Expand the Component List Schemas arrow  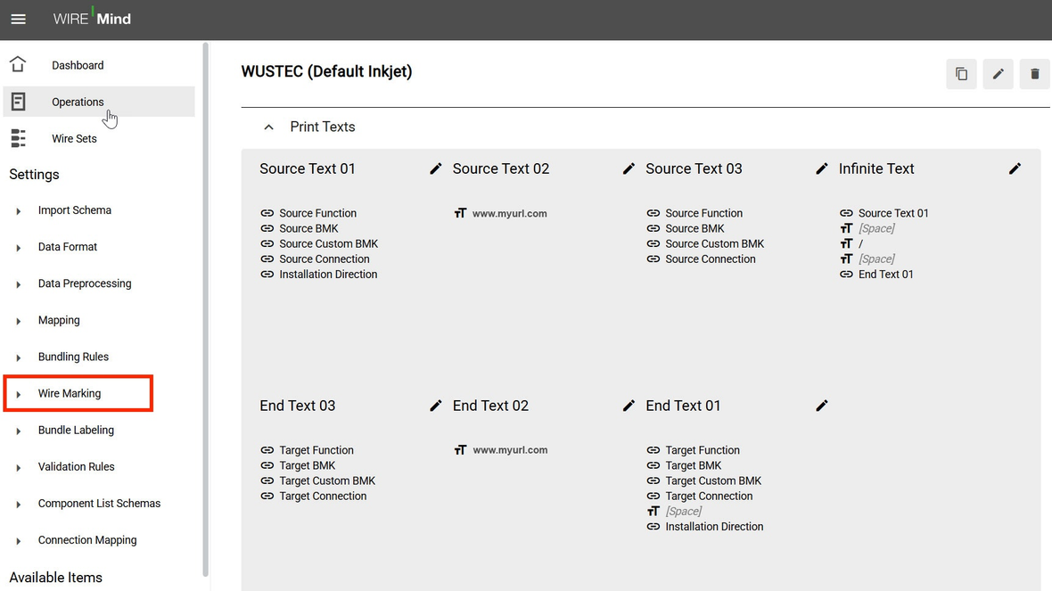(x=18, y=504)
